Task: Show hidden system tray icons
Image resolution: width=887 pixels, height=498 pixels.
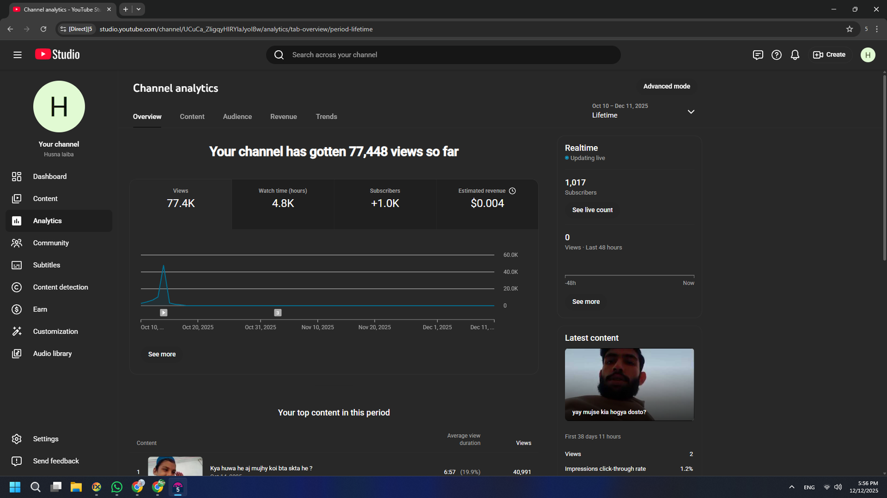Action: (791, 487)
